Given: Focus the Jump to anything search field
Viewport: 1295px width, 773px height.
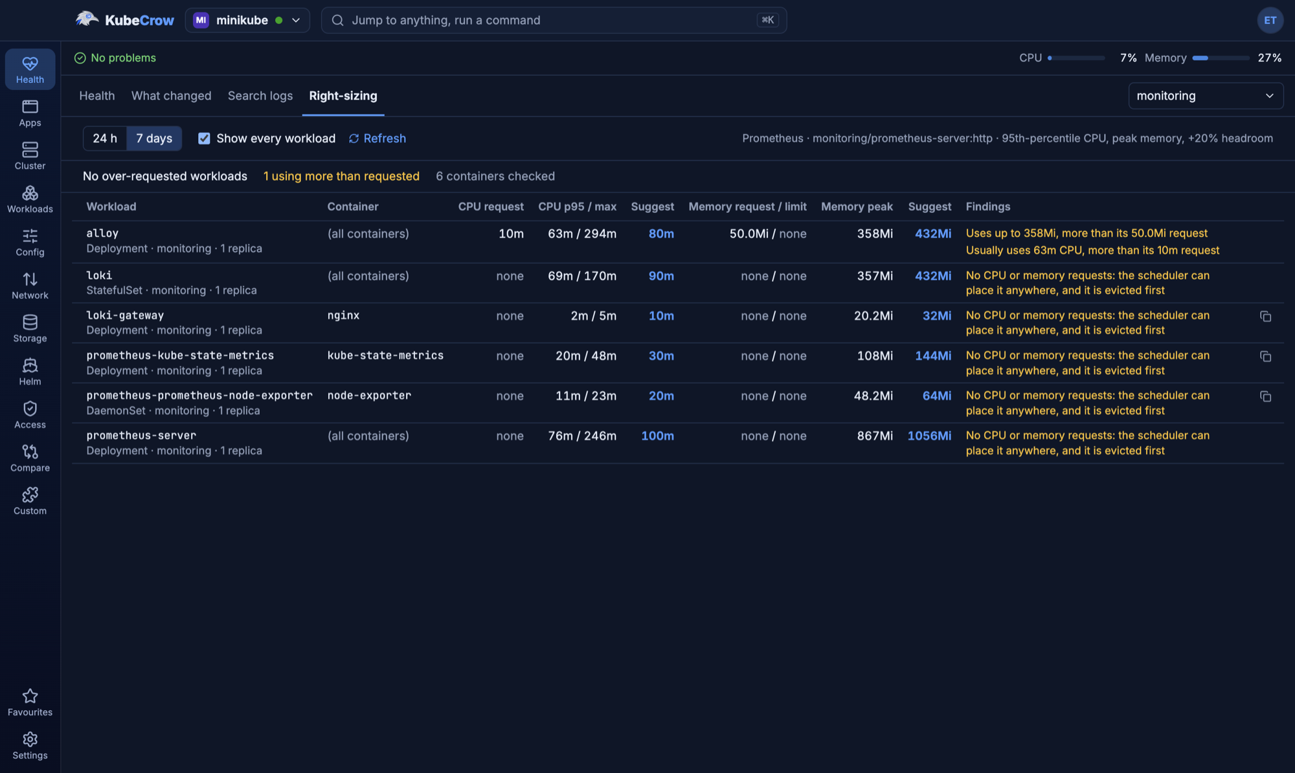Looking at the screenshot, I should [554, 20].
